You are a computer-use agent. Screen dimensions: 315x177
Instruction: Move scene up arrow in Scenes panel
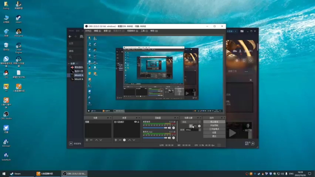click(x=96, y=140)
